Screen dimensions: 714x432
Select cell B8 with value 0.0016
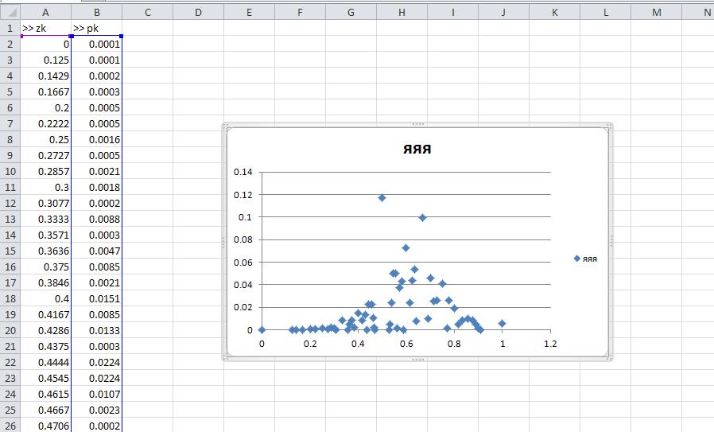tap(96, 139)
